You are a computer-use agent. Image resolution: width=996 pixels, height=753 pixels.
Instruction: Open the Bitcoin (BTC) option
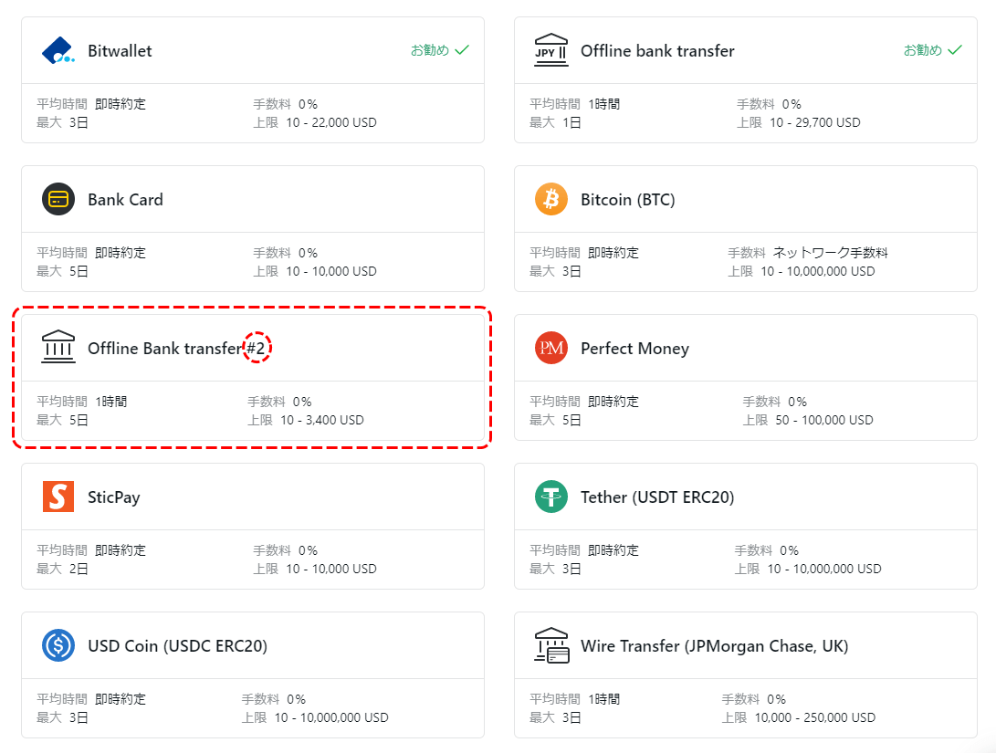tap(627, 199)
